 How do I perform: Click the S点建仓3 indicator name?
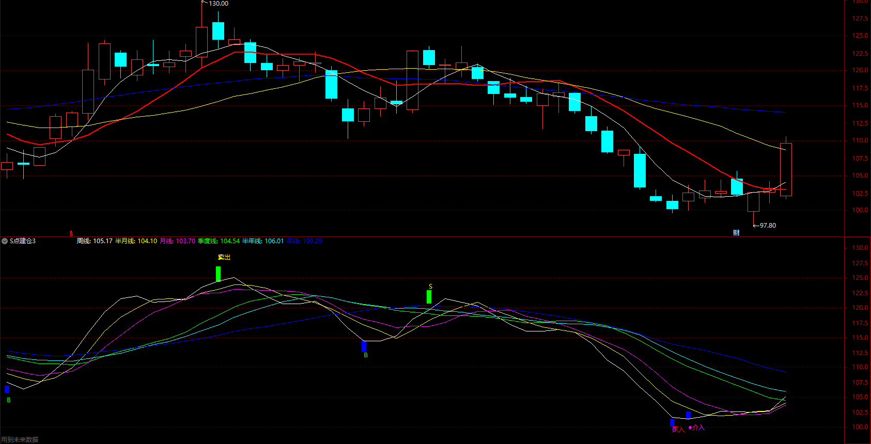[23, 241]
